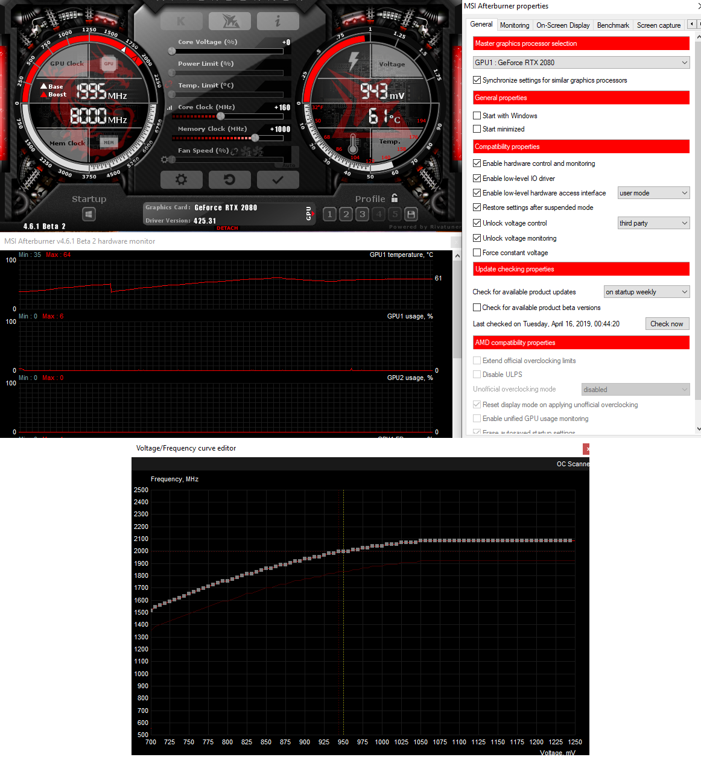Screen dimensions: 701x760
Task: Enable Force constant voltage checkbox
Action: pyautogui.click(x=477, y=253)
